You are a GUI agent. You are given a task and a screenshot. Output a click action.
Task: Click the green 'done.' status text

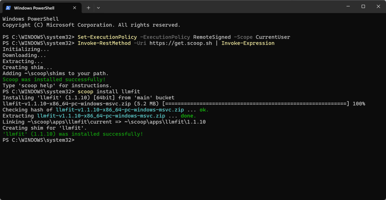coord(188,116)
